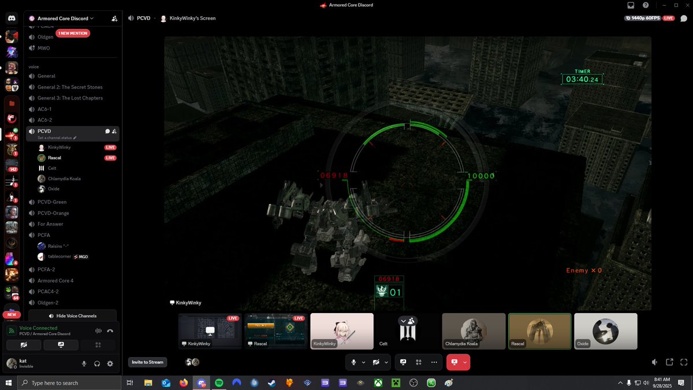This screenshot has height=390, width=693.
Task: Turn on camera in voice panel
Action: [24, 345]
